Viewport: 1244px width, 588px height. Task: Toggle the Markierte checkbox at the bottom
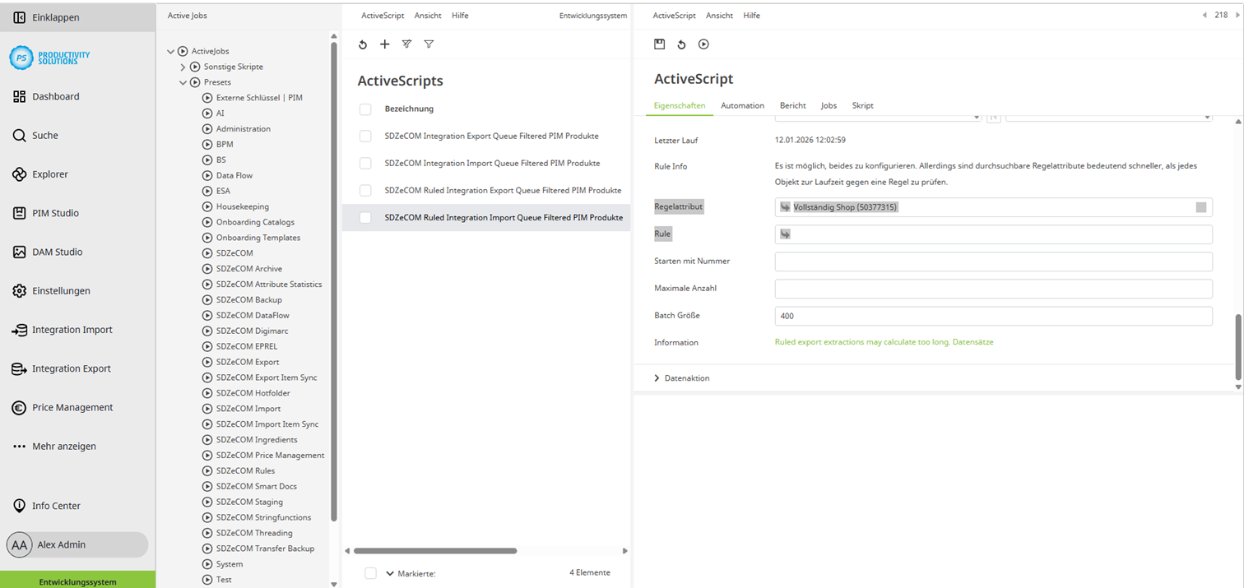tap(371, 573)
